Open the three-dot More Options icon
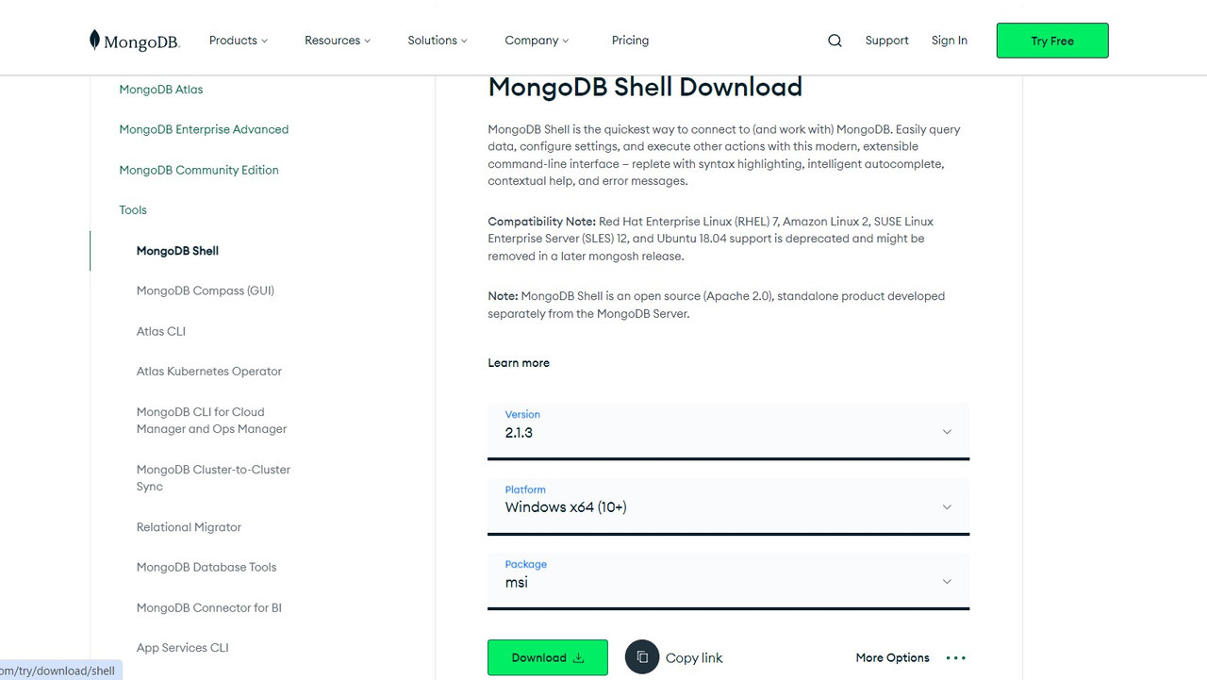The width and height of the screenshot is (1207, 680). coord(955,658)
